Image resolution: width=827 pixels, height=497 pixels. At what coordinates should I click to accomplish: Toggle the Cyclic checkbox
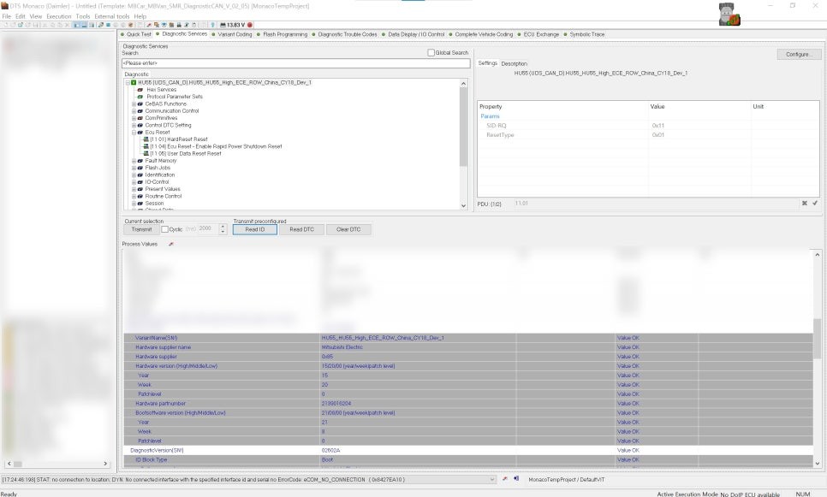click(x=165, y=229)
